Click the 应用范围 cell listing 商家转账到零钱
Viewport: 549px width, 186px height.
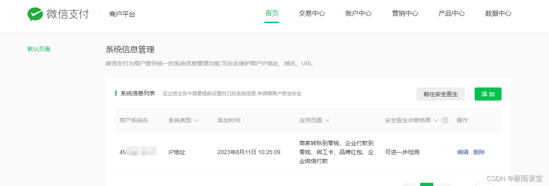[x=336, y=152]
